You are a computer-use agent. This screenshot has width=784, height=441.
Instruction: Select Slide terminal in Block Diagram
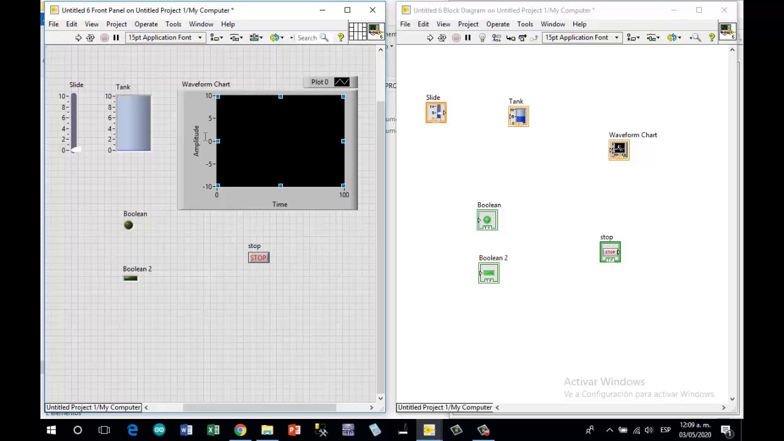[x=436, y=113]
